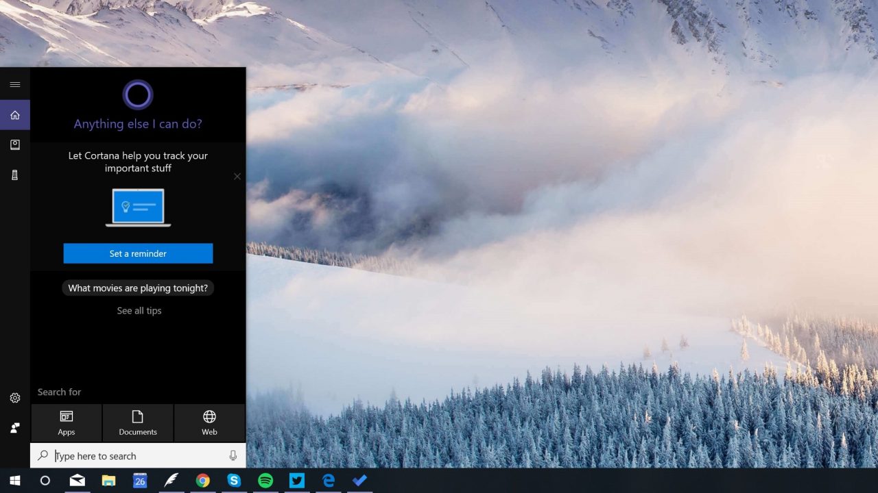Click the Let Cortana help you track text
This screenshot has width=878, height=493.
[x=138, y=162]
